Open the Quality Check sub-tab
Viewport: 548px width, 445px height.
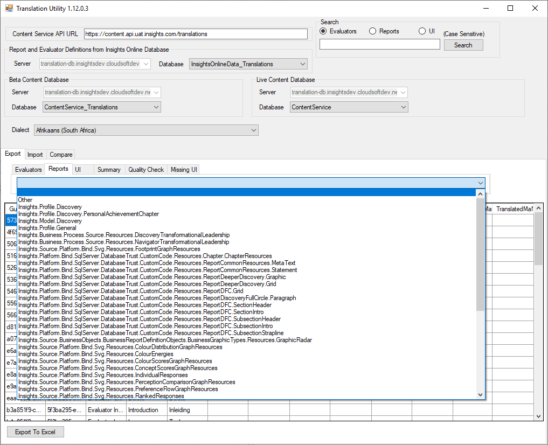click(146, 169)
